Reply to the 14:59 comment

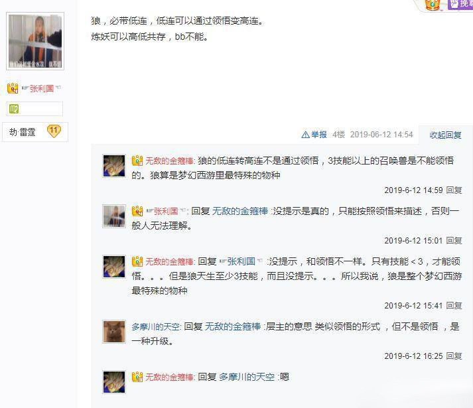454,190
